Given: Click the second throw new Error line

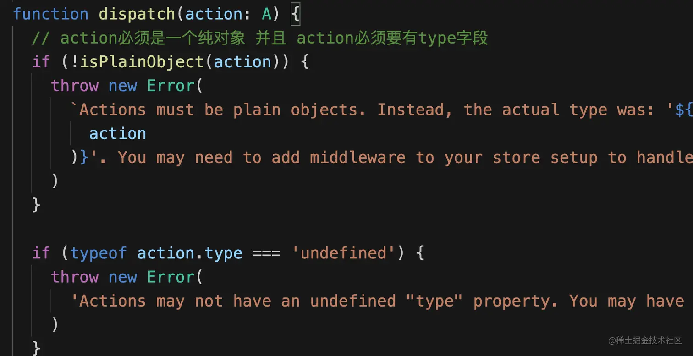Looking at the screenshot, I should (x=126, y=277).
